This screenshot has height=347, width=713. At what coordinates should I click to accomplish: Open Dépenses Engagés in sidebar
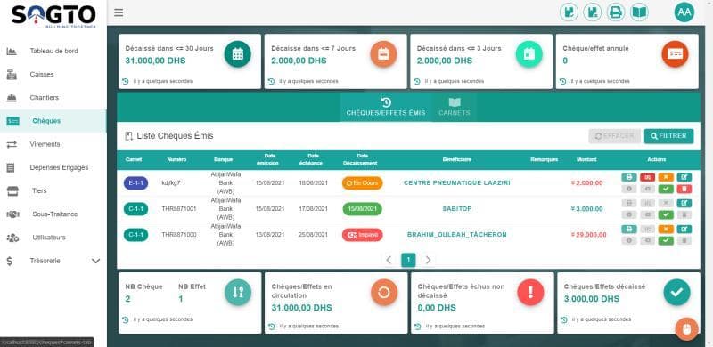(x=53, y=167)
